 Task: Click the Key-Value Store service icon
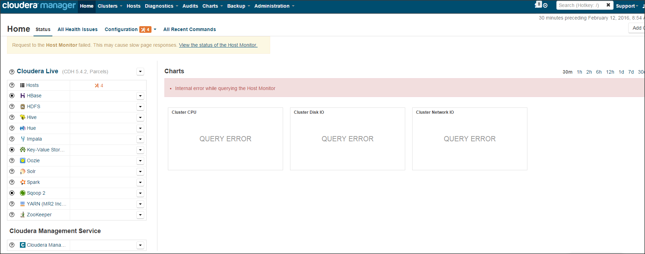pos(23,150)
